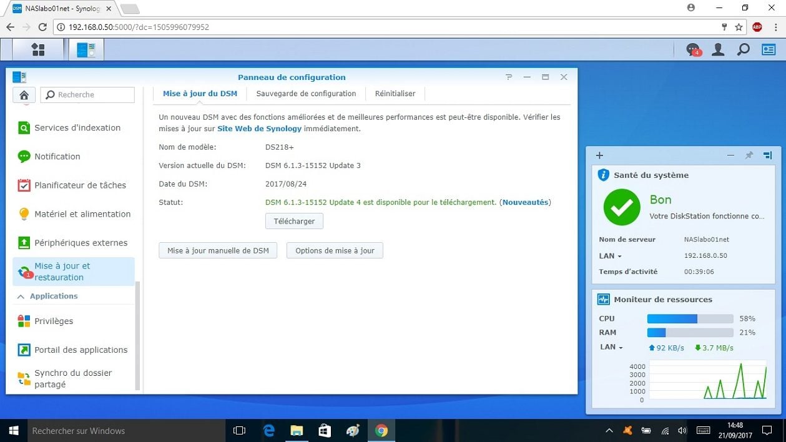Click the 'DS218+' model name
Image resolution: width=786 pixels, height=442 pixels.
280,147
